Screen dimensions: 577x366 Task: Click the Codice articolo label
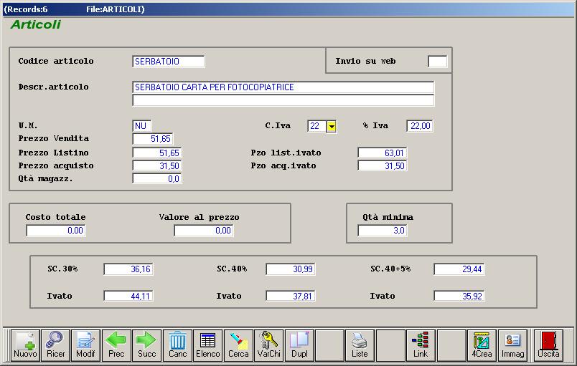tap(56, 61)
